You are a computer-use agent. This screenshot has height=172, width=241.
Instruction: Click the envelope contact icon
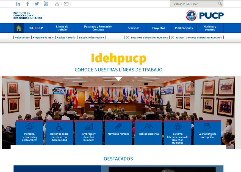click(x=66, y=4)
